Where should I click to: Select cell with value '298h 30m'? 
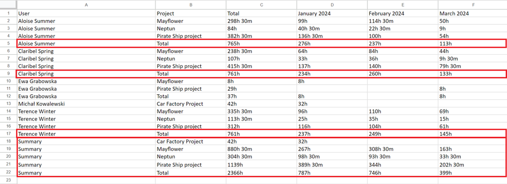[x=261, y=21]
